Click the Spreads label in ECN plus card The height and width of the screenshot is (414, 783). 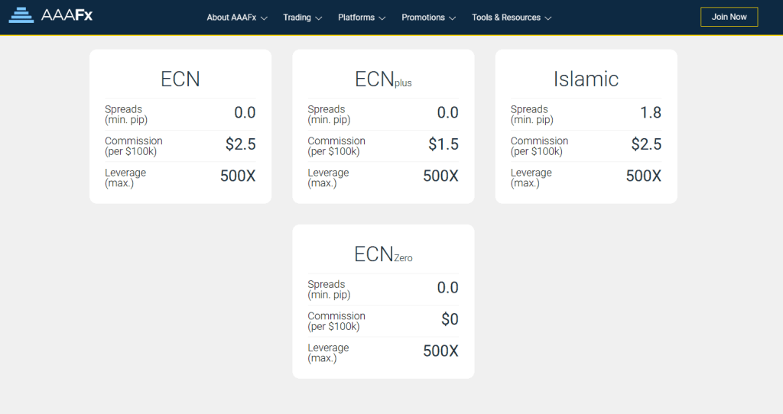pyautogui.click(x=329, y=115)
